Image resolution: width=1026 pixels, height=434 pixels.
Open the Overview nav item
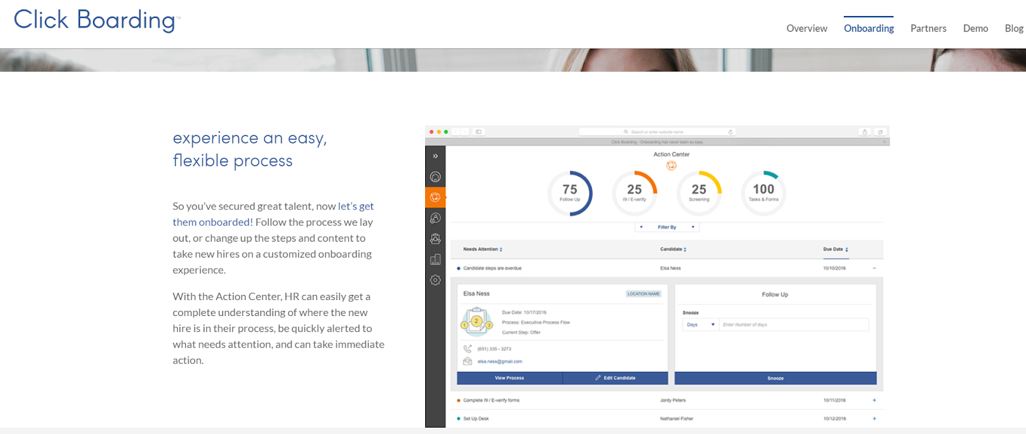click(x=807, y=28)
